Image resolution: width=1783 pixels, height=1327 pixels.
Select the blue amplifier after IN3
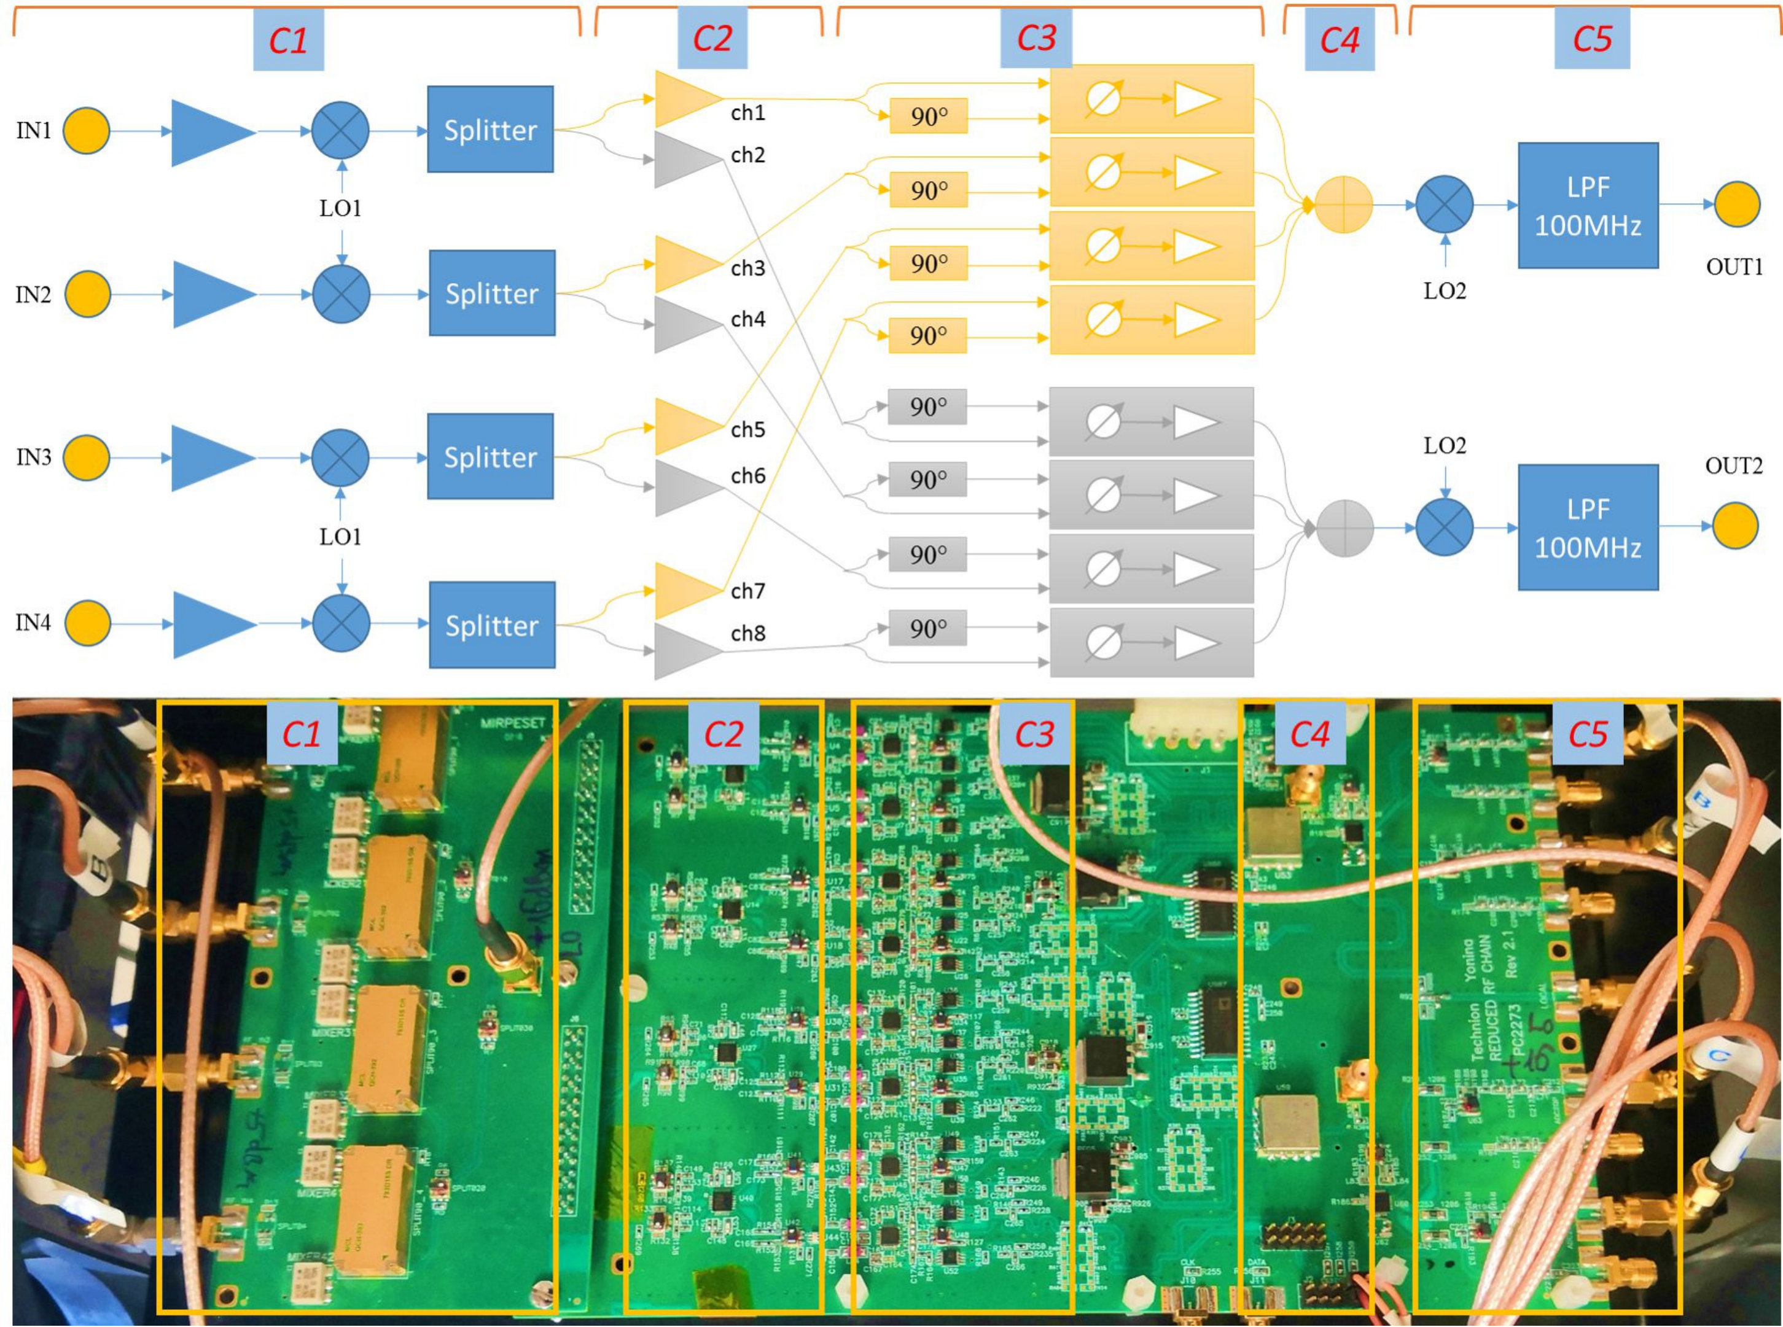214,458
